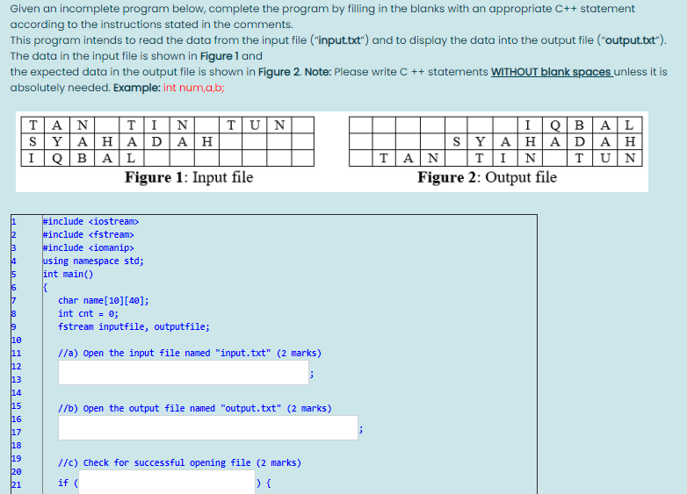Click the blank field for opening output.txt
Screen dimensions: 687x494
[208, 427]
